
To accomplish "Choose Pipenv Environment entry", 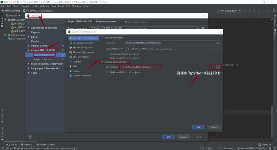I will [x=82, y=52].
